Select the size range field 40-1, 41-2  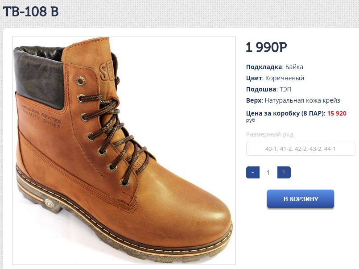(x=301, y=149)
